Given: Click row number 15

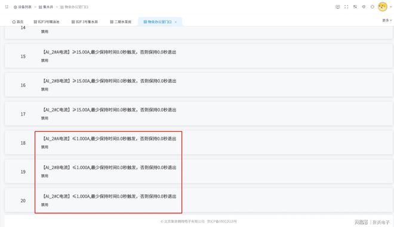Looking at the screenshot, I should point(23,57).
